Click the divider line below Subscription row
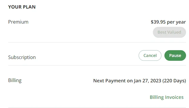The height and width of the screenshot is (108, 189). pos(97,65)
